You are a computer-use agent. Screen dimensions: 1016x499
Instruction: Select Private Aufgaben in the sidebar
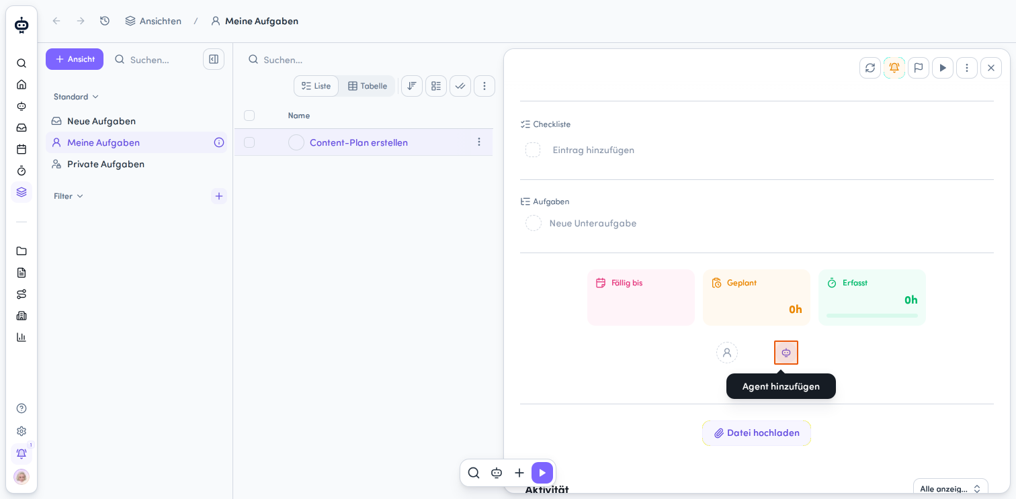point(105,164)
